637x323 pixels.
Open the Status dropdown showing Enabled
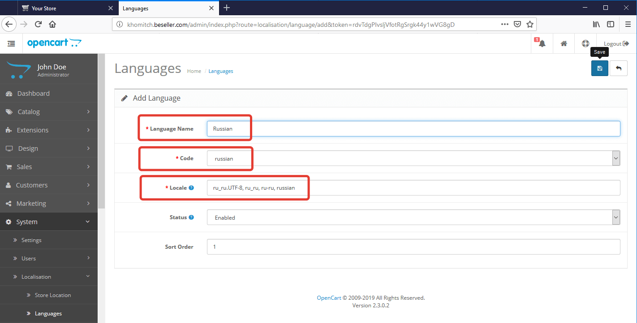(413, 217)
